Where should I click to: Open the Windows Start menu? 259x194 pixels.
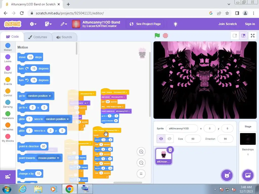pyautogui.click(x=6, y=189)
